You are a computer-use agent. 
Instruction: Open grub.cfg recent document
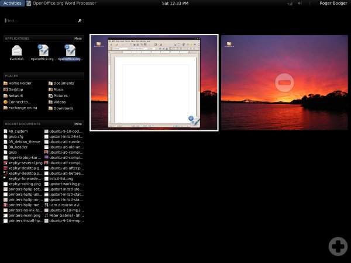pos(16,137)
